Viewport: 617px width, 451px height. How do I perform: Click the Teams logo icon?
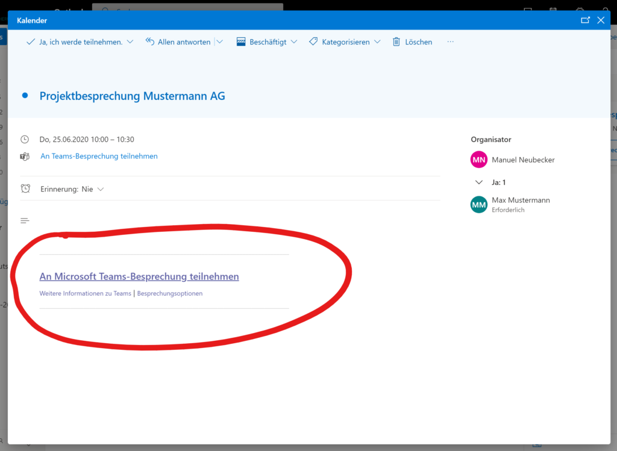point(25,157)
